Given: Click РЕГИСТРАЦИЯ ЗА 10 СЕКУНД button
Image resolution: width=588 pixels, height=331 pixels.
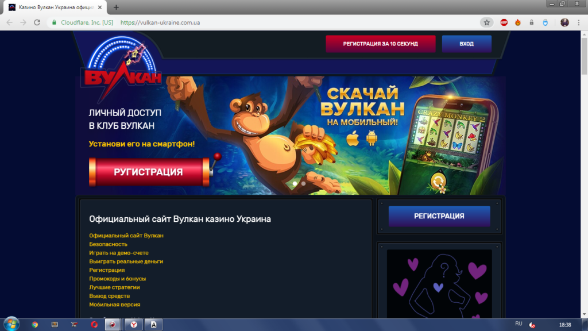Looking at the screenshot, I should [x=380, y=44].
